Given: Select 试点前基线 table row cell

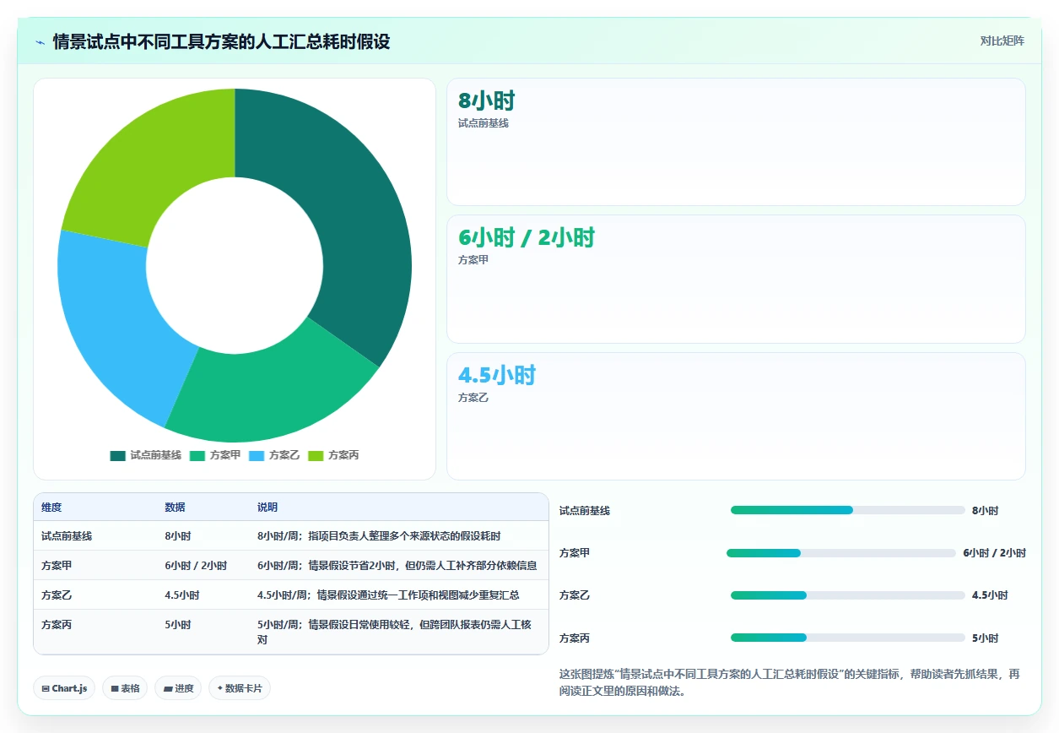Looking at the screenshot, I should click(x=67, y=536).
